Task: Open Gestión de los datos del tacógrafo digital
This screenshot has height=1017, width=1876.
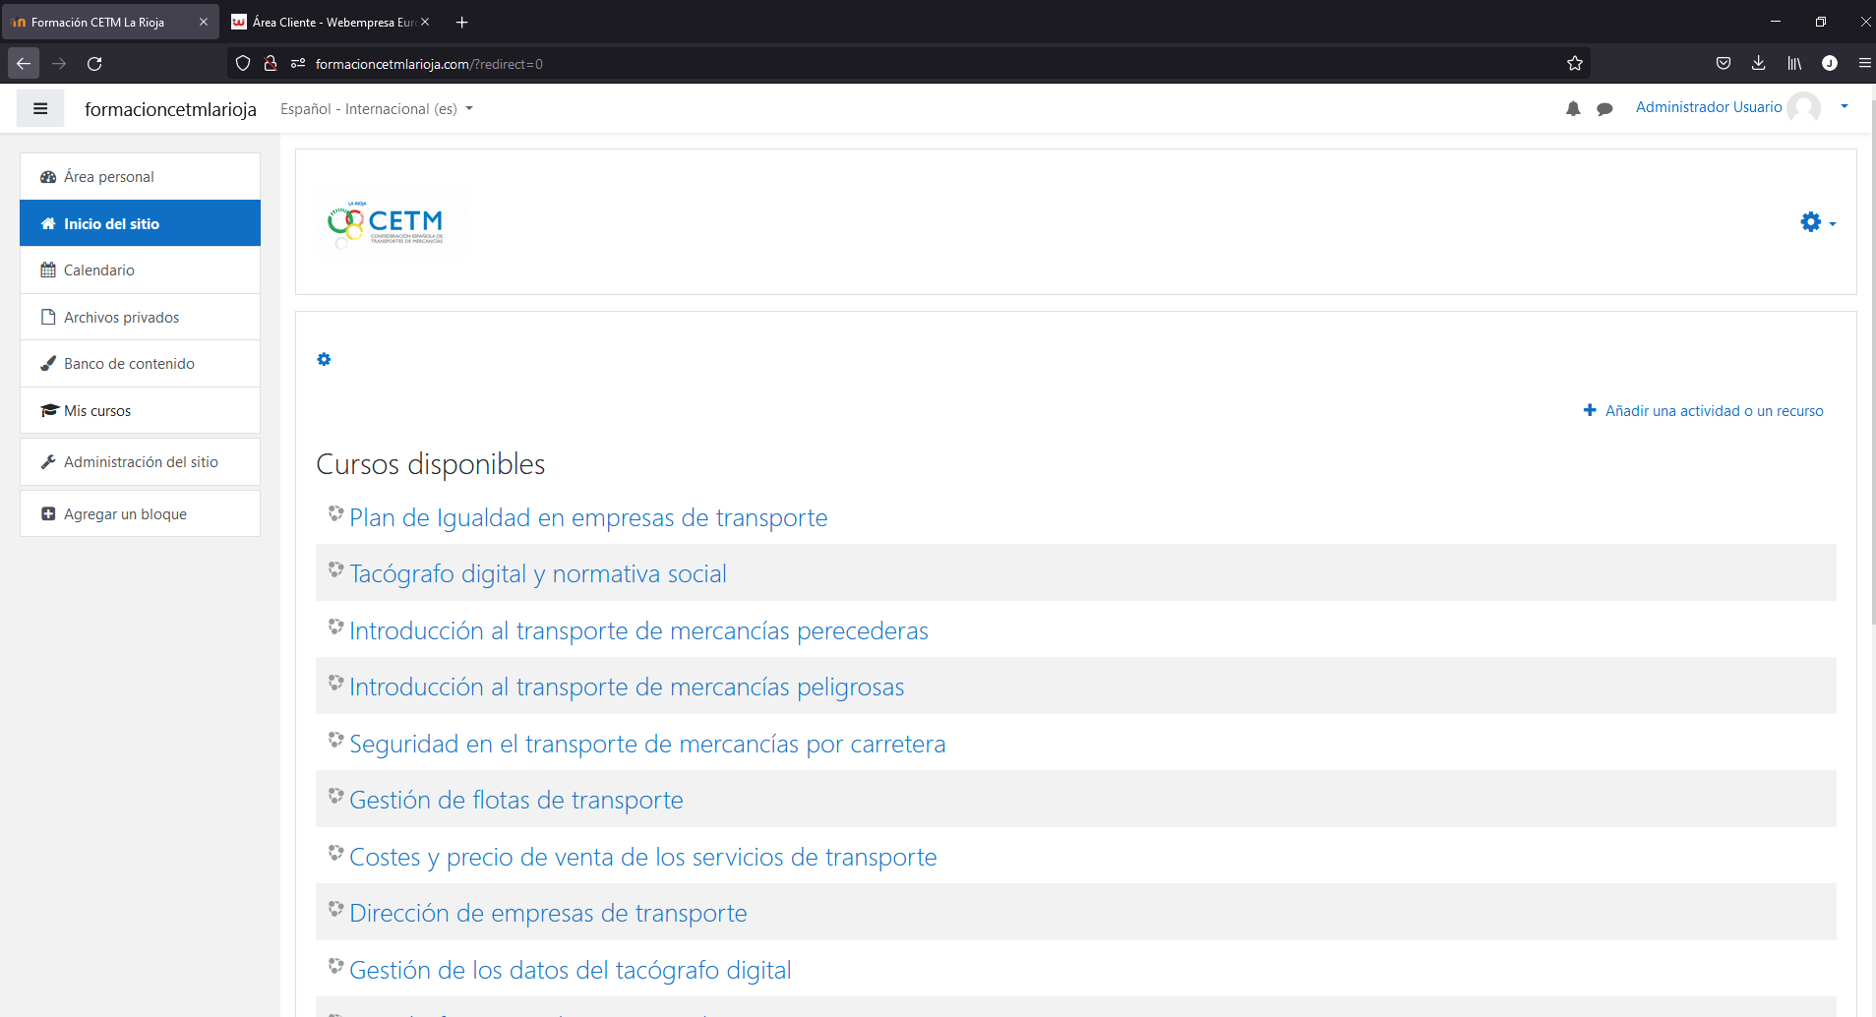Action: tap(571, 970)
